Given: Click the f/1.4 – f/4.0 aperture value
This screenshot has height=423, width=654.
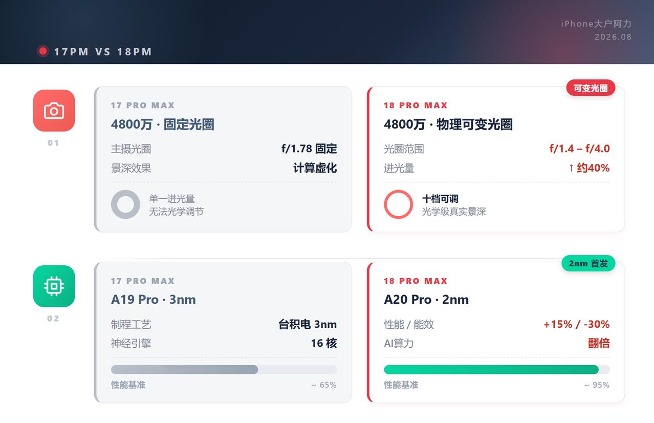Looking at the screenshot, I should click(579, 149).
